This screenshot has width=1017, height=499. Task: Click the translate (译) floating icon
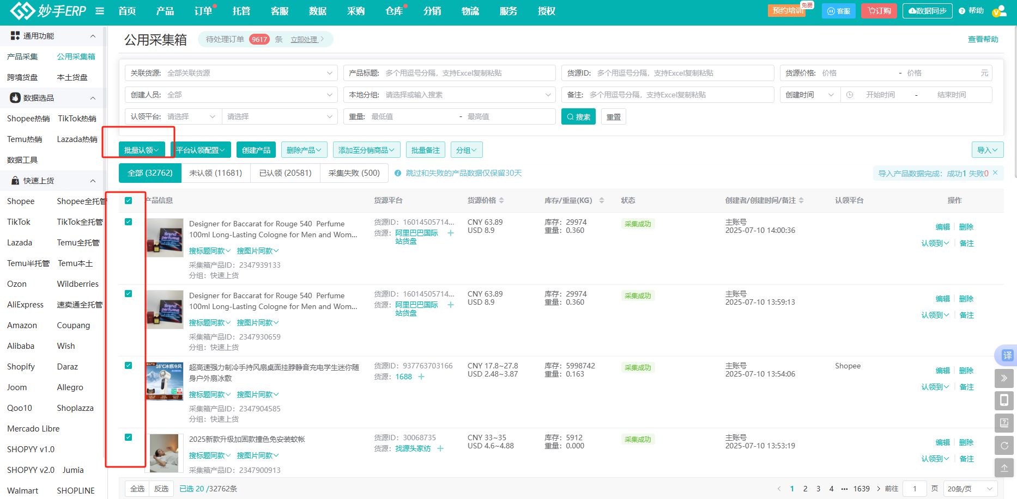tap(1007, 355)
